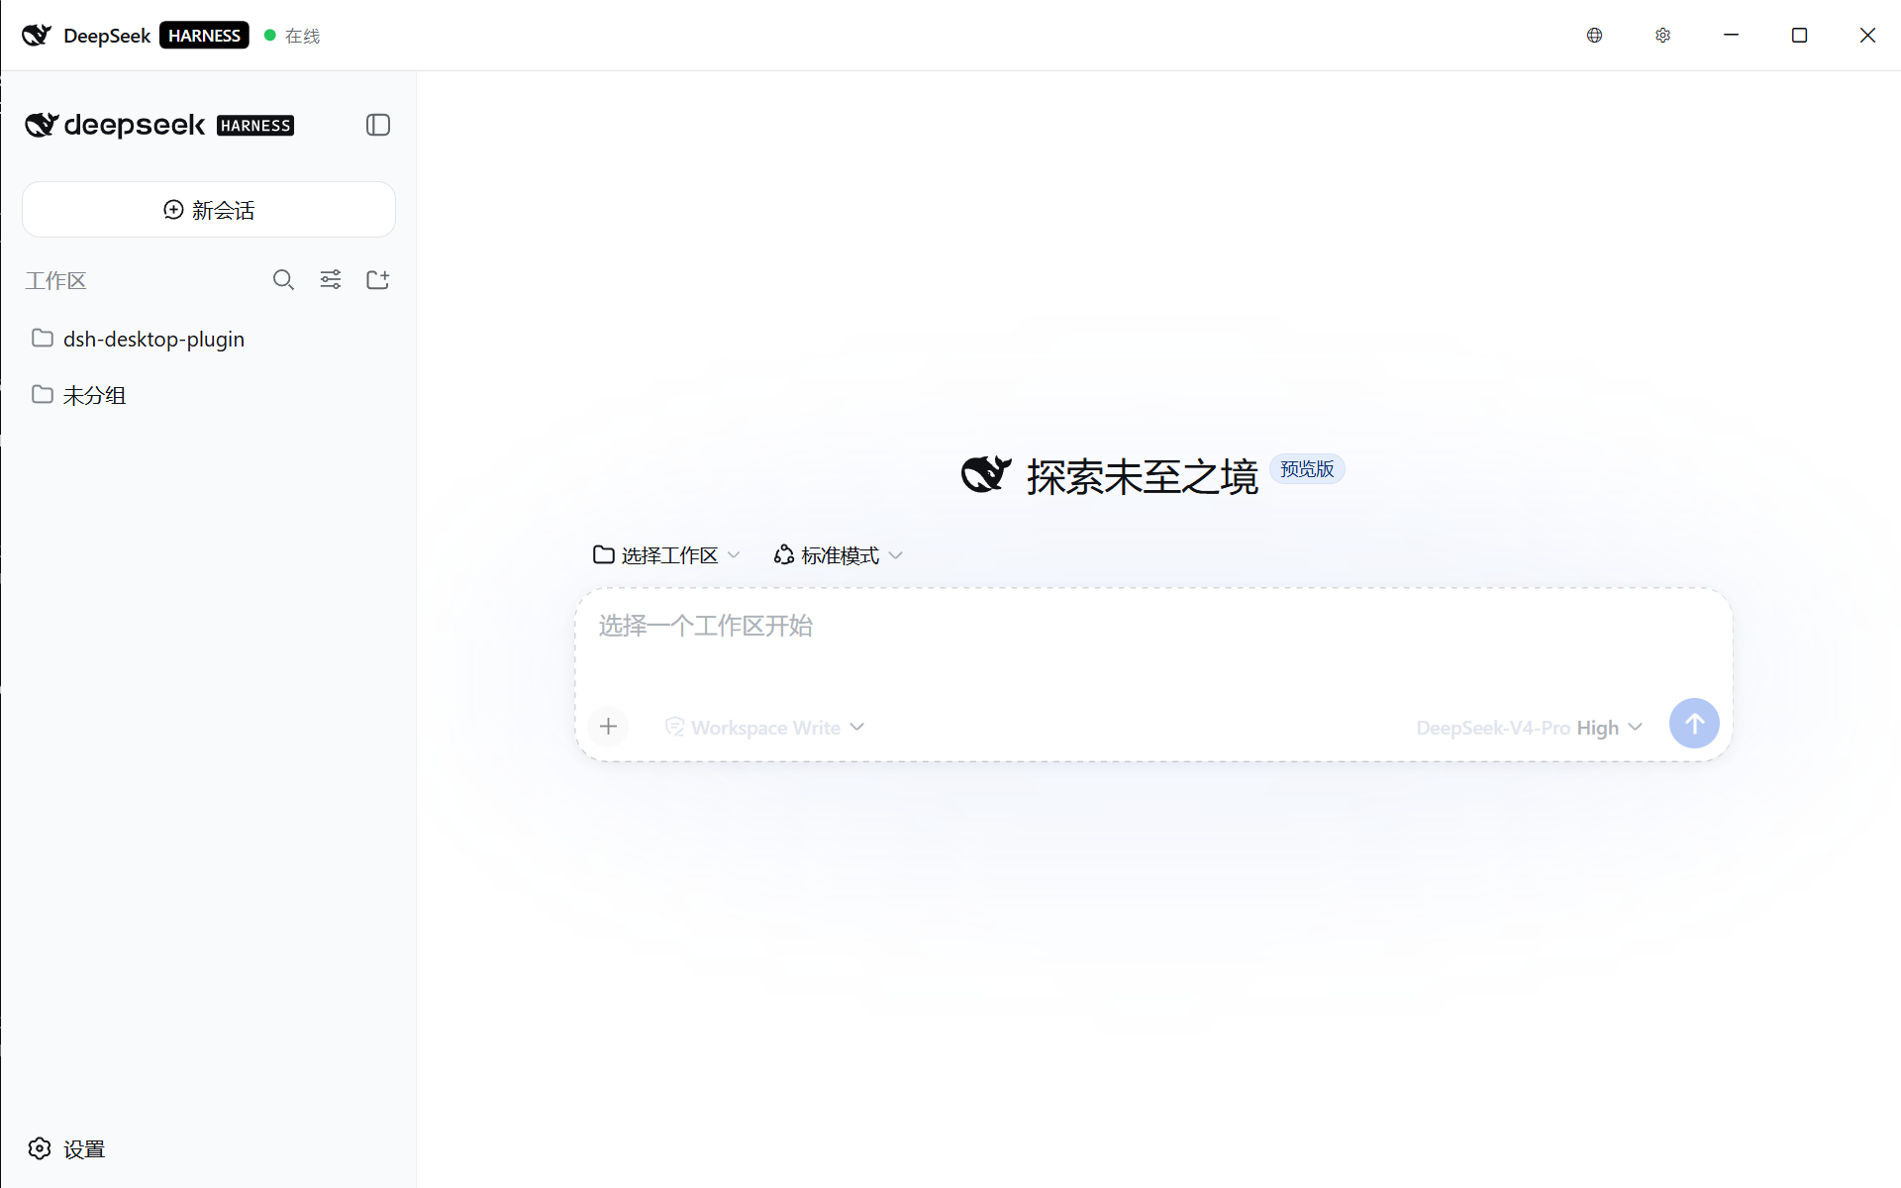
Task: Expand the 选择工作区 dropdown
Action: [666, 555]
